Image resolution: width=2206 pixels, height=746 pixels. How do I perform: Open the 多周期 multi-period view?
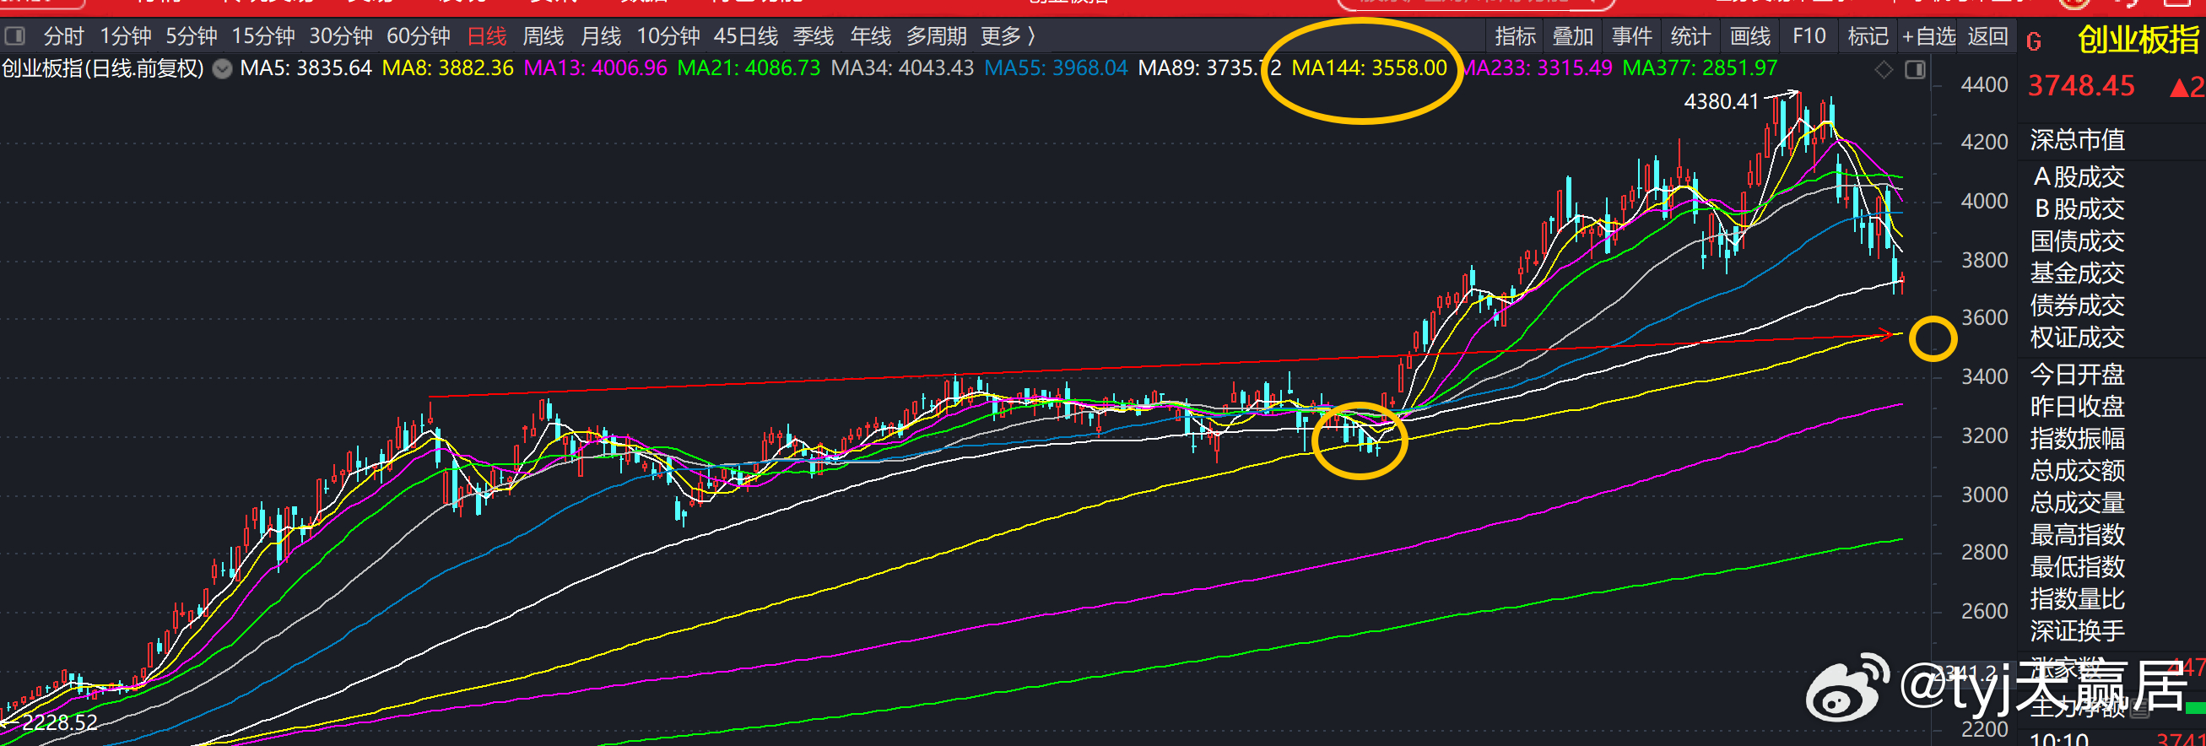(936, 36)
